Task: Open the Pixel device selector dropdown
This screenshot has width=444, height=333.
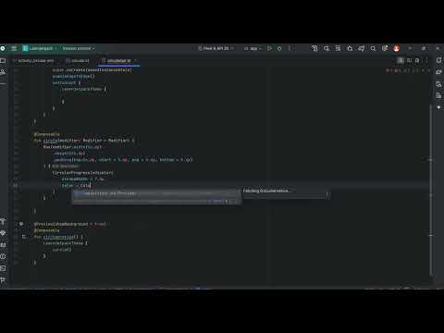Action: [216, 48]
